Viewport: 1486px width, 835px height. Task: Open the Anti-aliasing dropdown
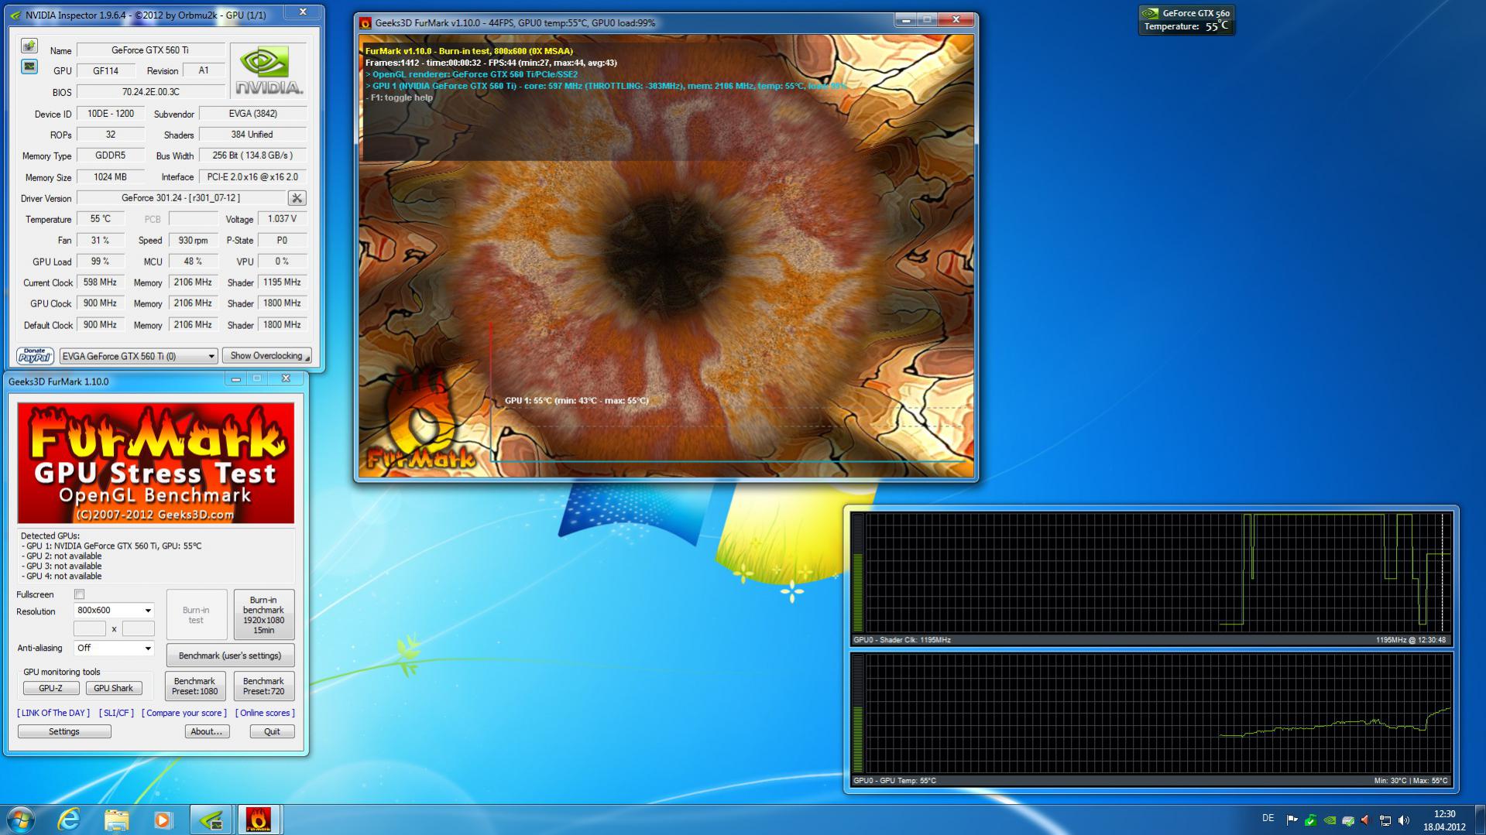click(114, 648)
